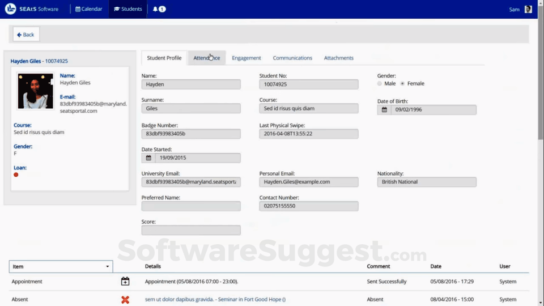The image size is (544, 306).
Task: Click the Date of Birth field 09/02/1996
Action: click(433, 109)
